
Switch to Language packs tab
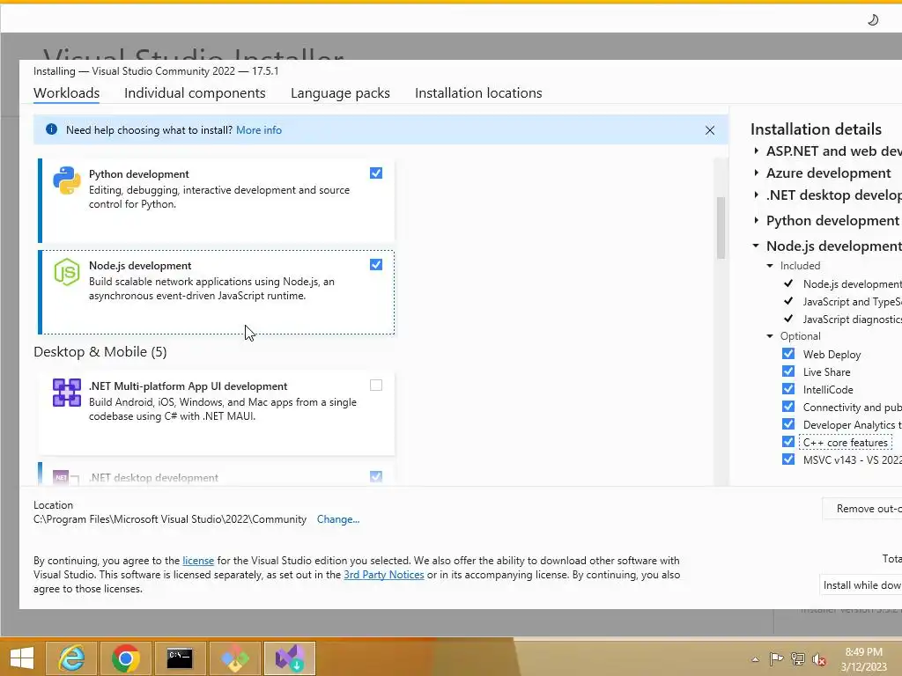point(340,93)
